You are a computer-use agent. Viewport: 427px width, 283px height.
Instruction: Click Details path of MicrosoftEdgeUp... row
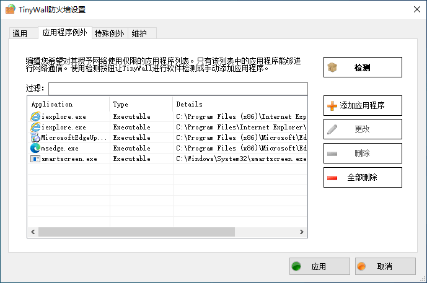pyautogui.click(x=241, y=137)
